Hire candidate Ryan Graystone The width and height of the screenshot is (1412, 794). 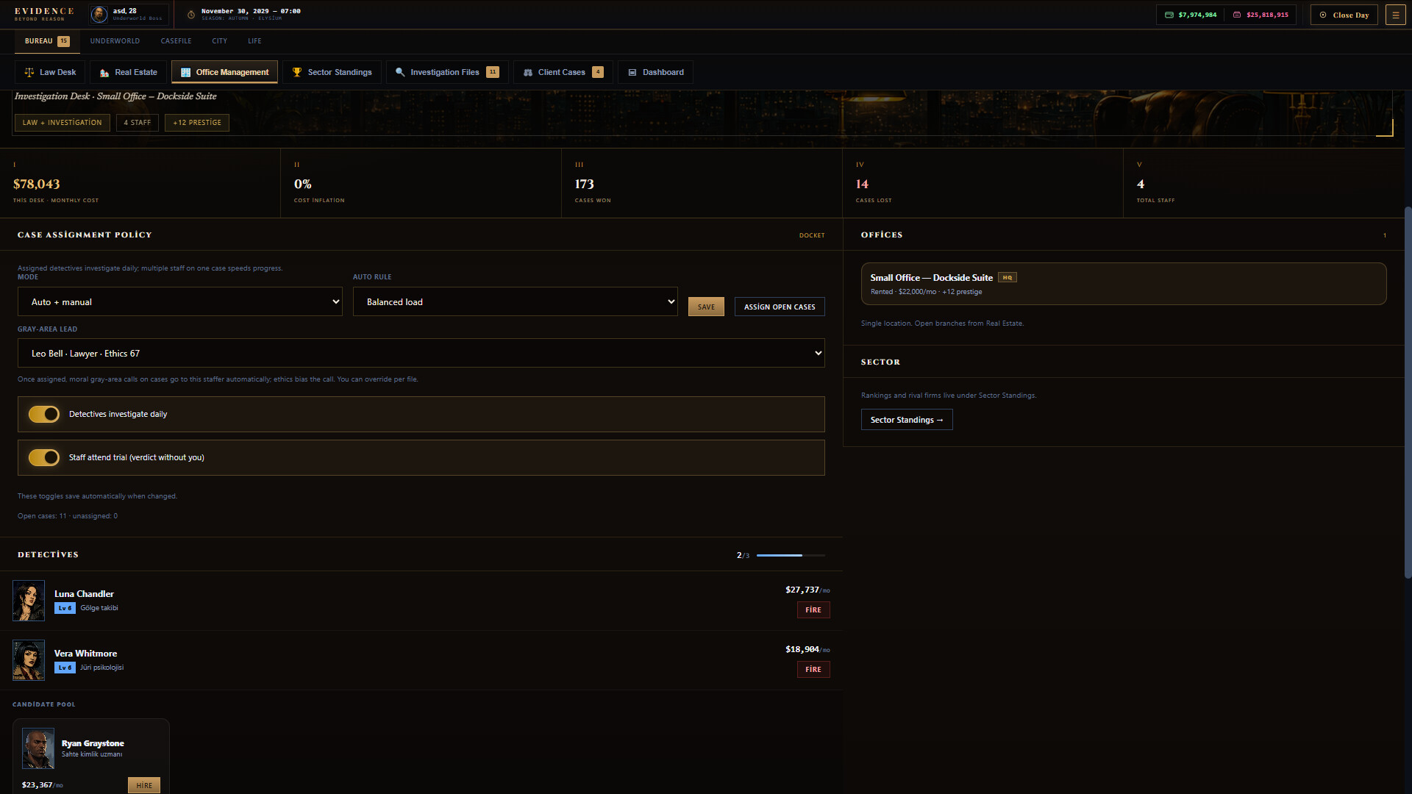[x=144, y=785]
